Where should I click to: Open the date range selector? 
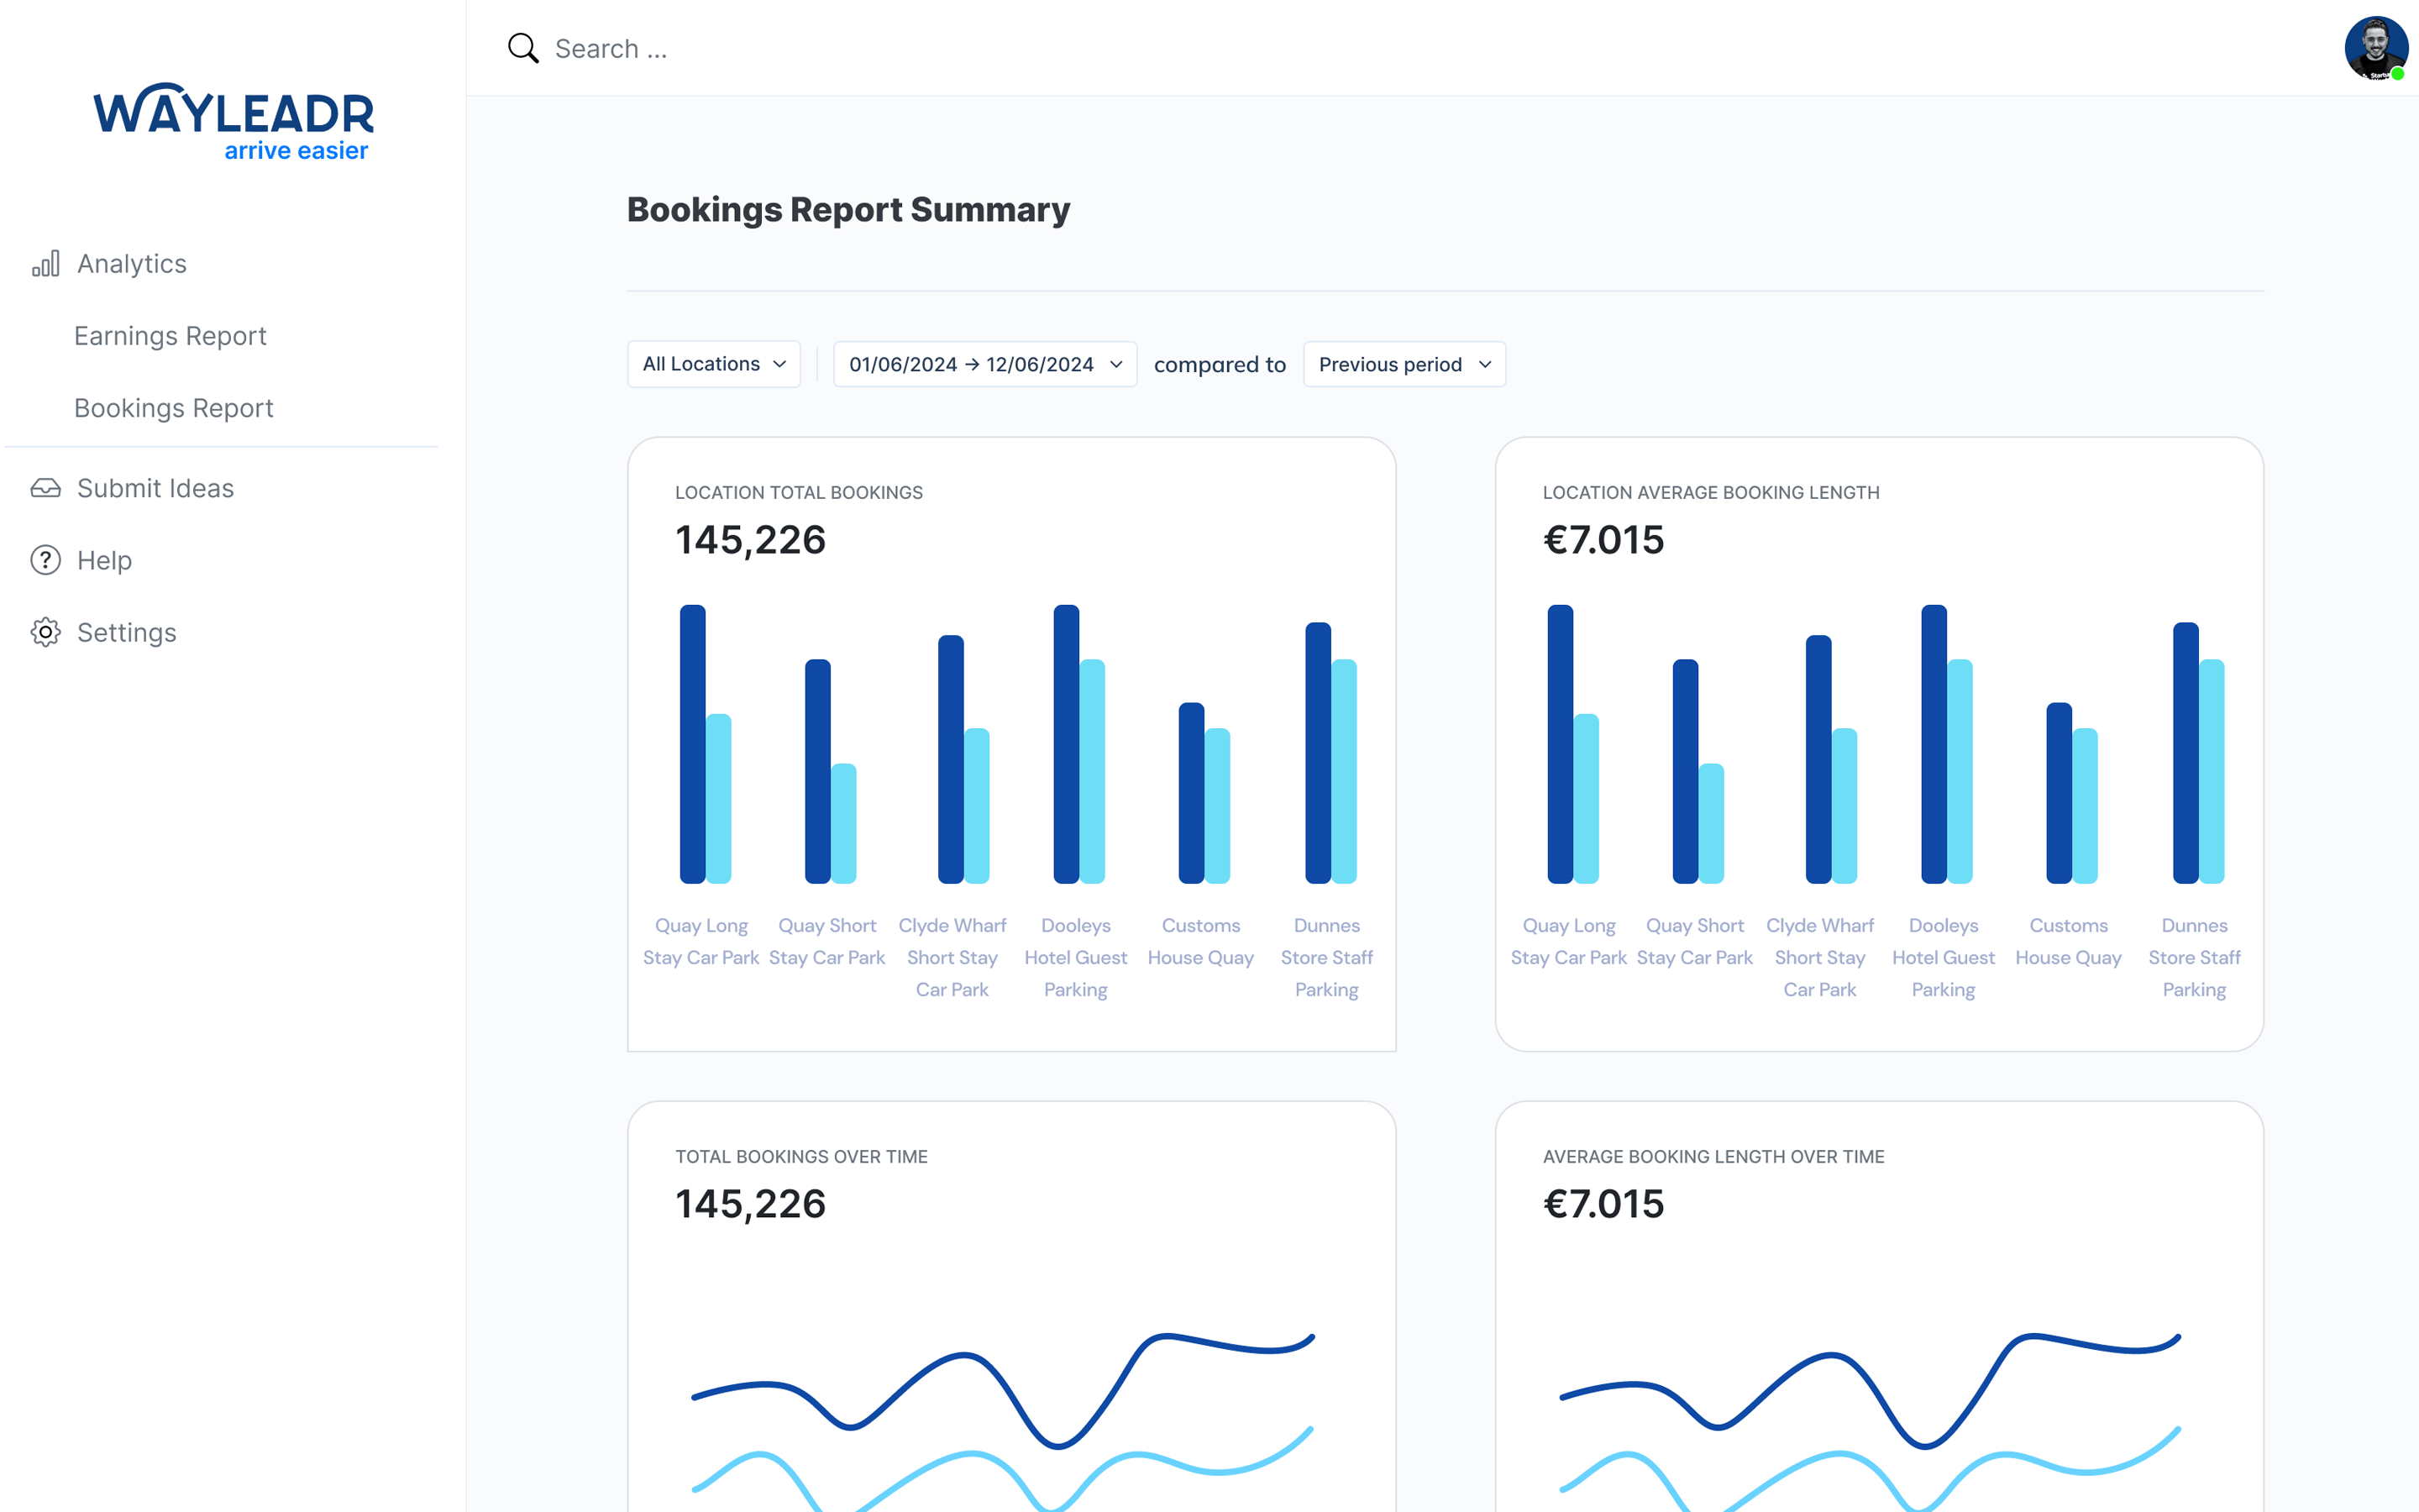coord(984,363)
